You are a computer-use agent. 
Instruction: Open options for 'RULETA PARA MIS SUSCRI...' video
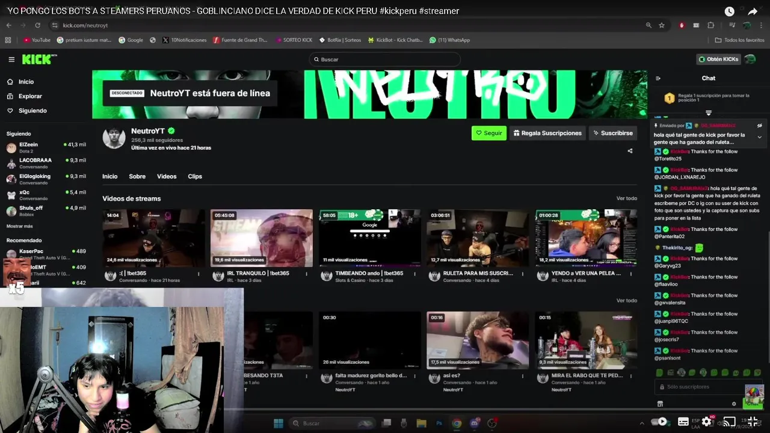tap(523, 274)
